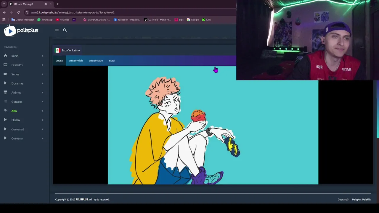Viewport: 379px width, 213px height.
Task: Click the Cuevana play icon in sidebar
Action: (5, 138)
